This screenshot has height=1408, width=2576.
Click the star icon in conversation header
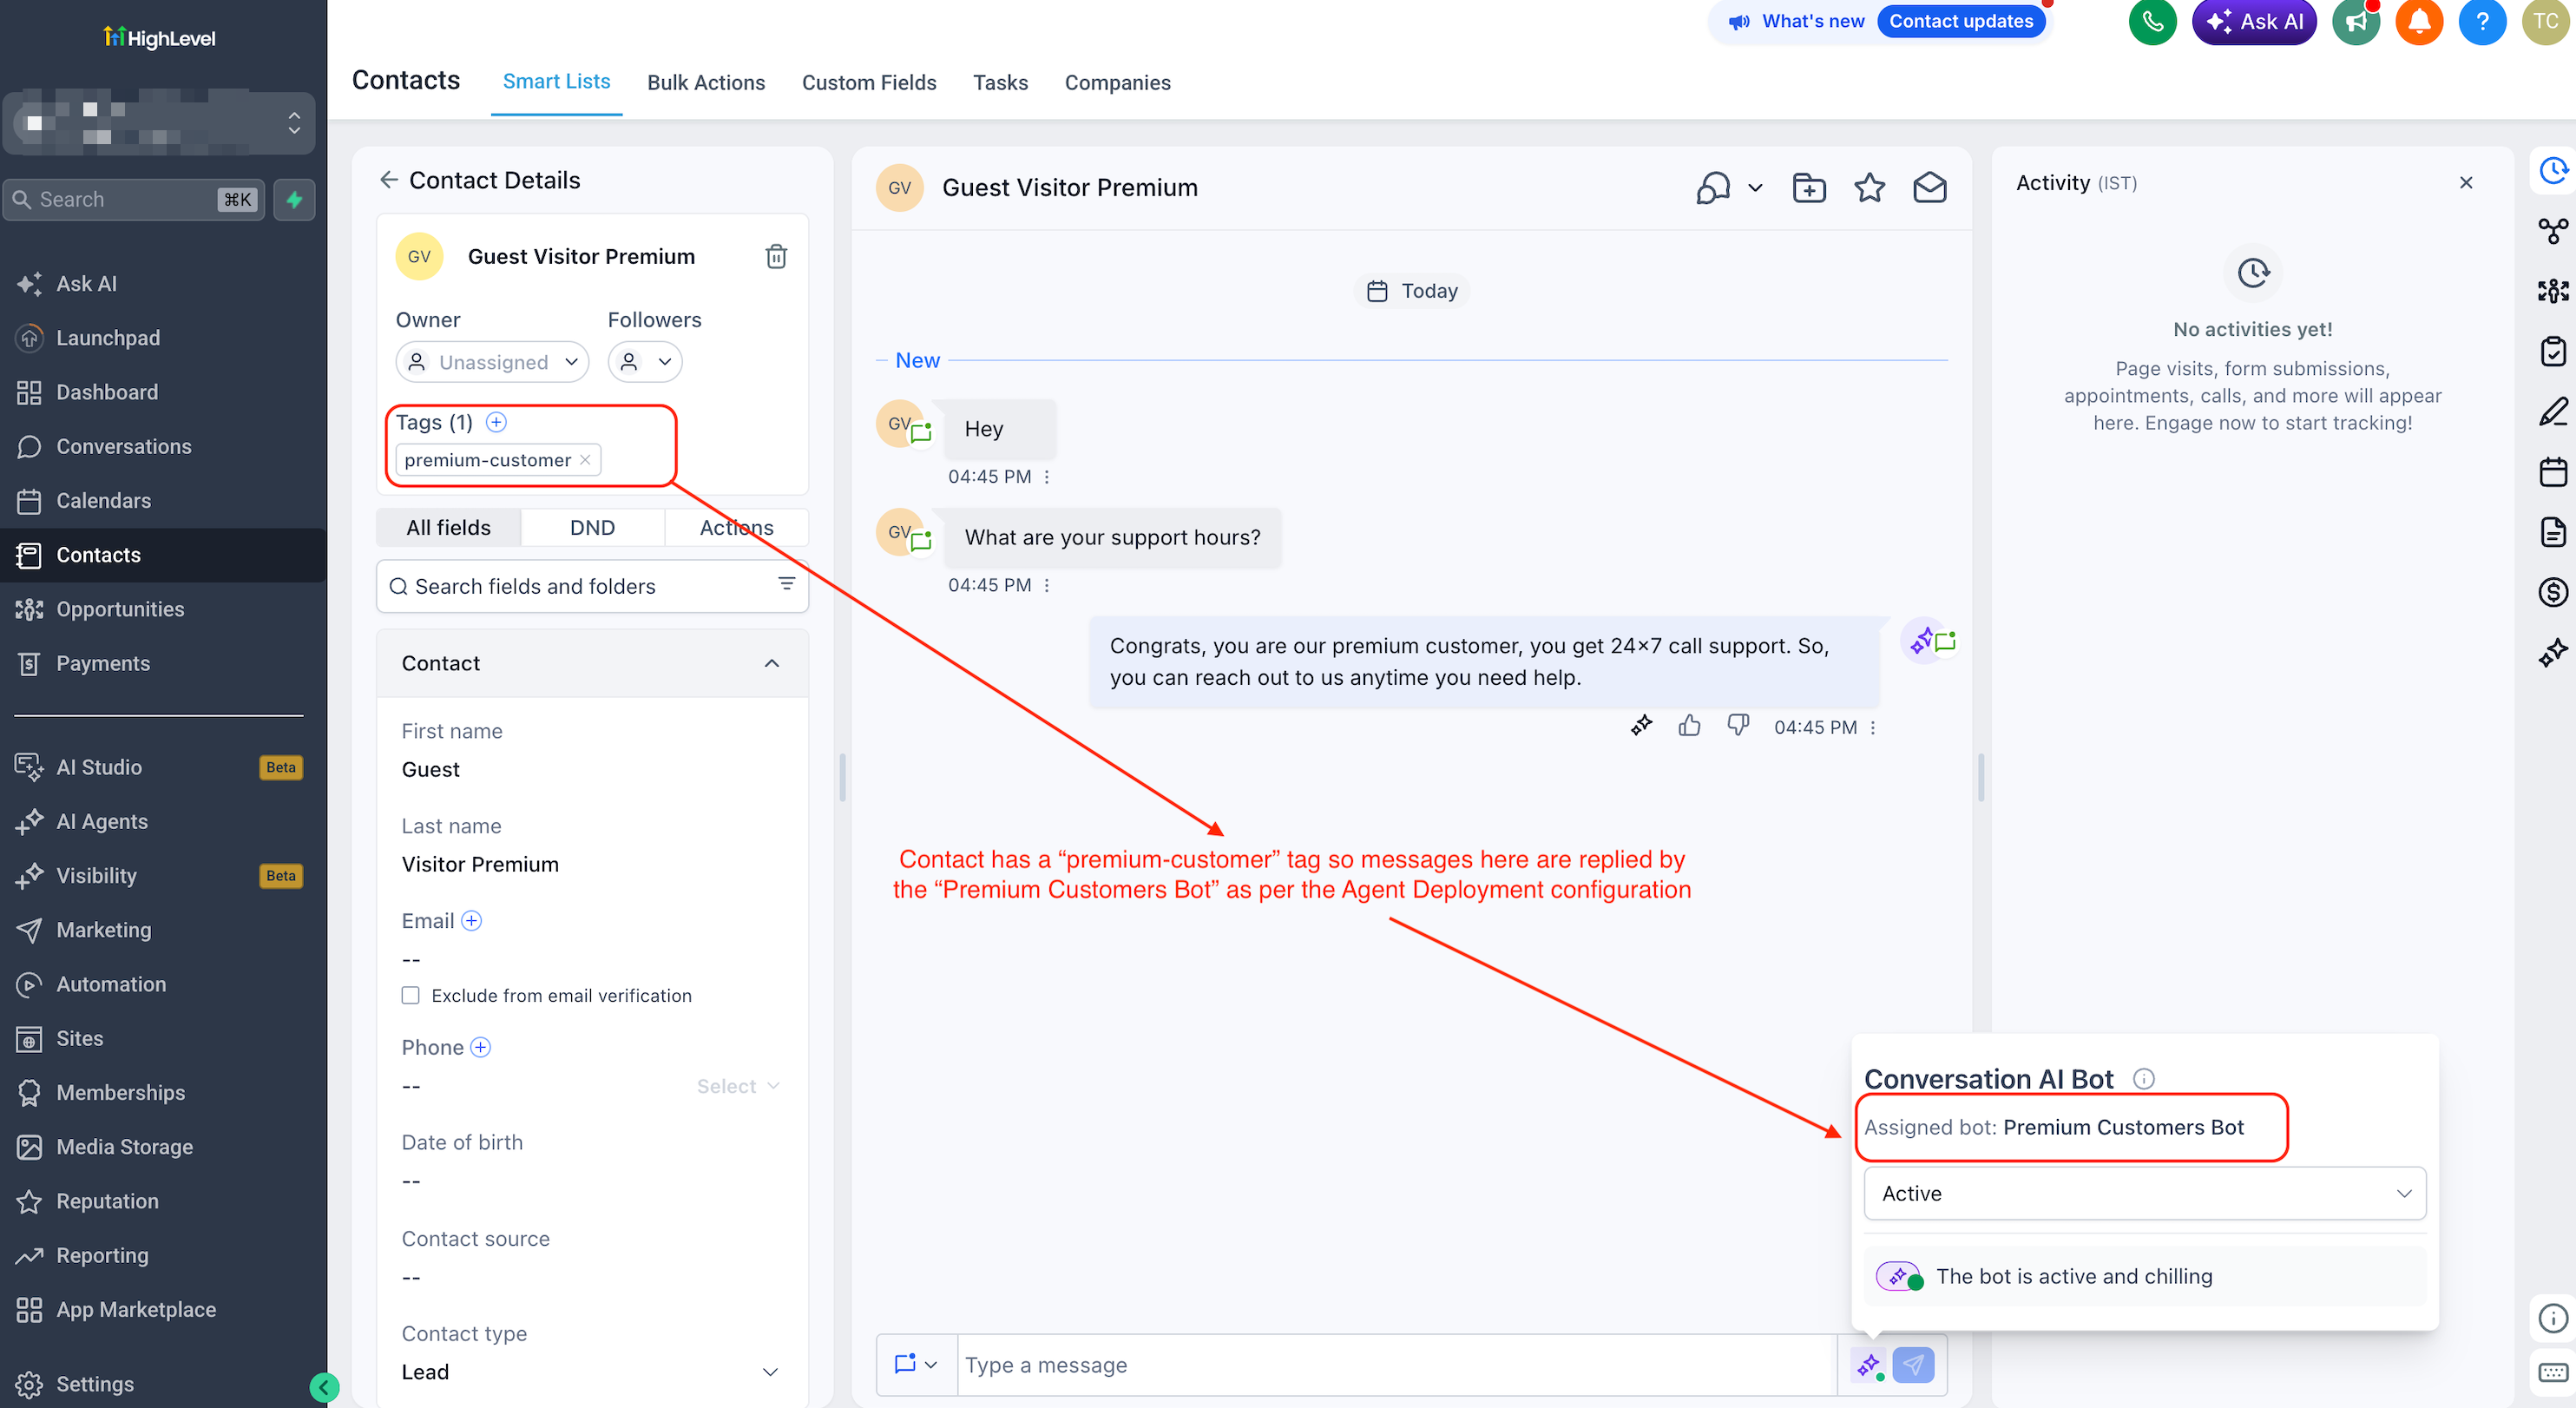point(1869,188)
